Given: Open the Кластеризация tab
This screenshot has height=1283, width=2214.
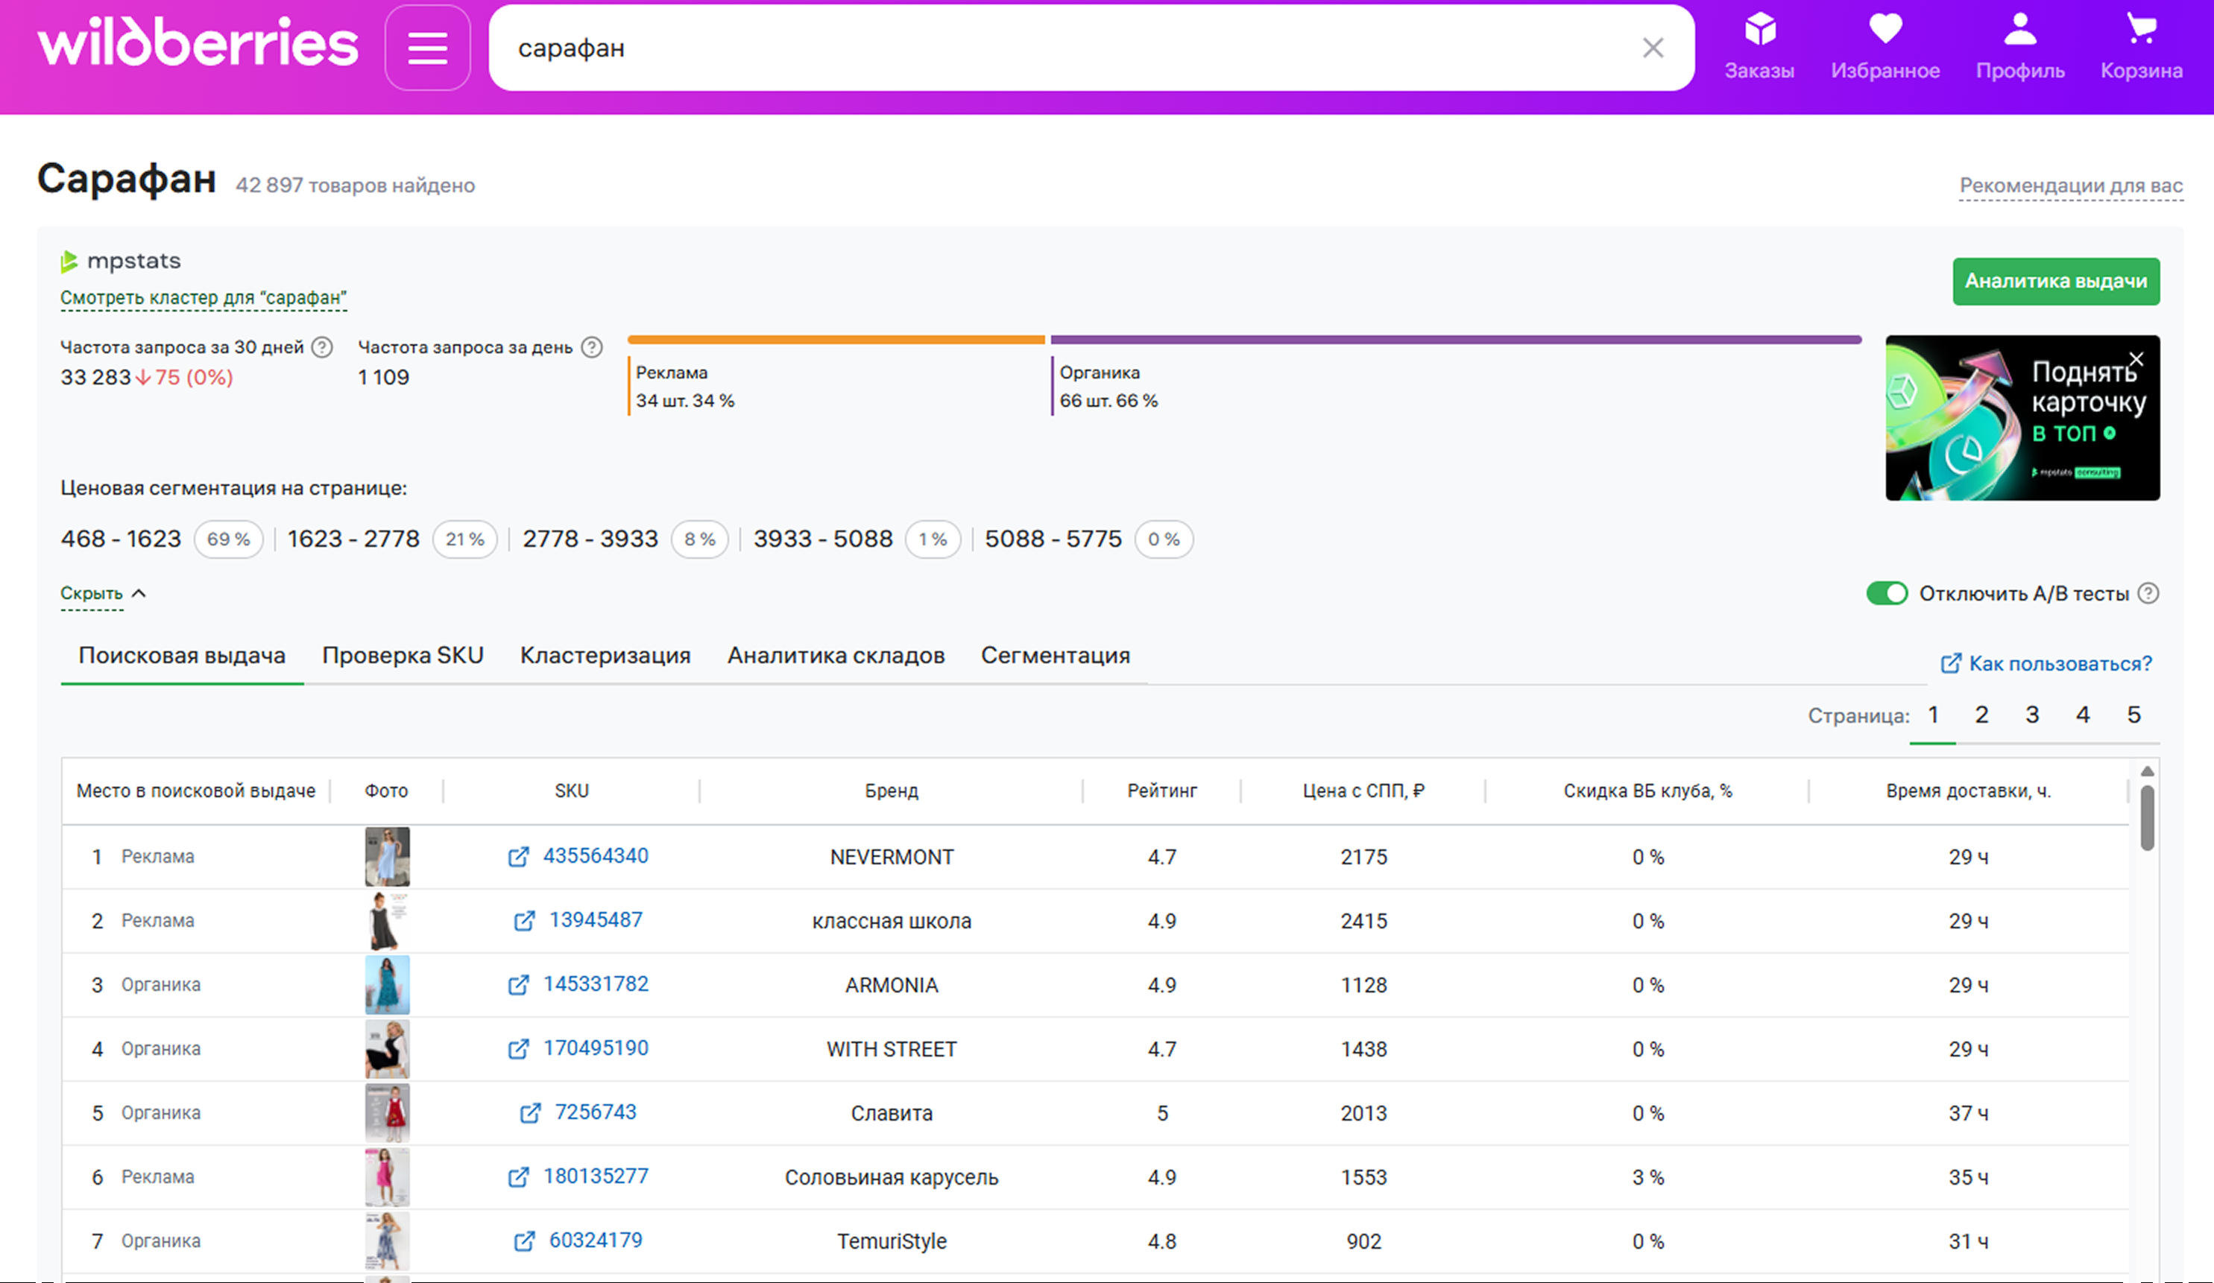Looking at the screenshot, I should pos(605,655).
